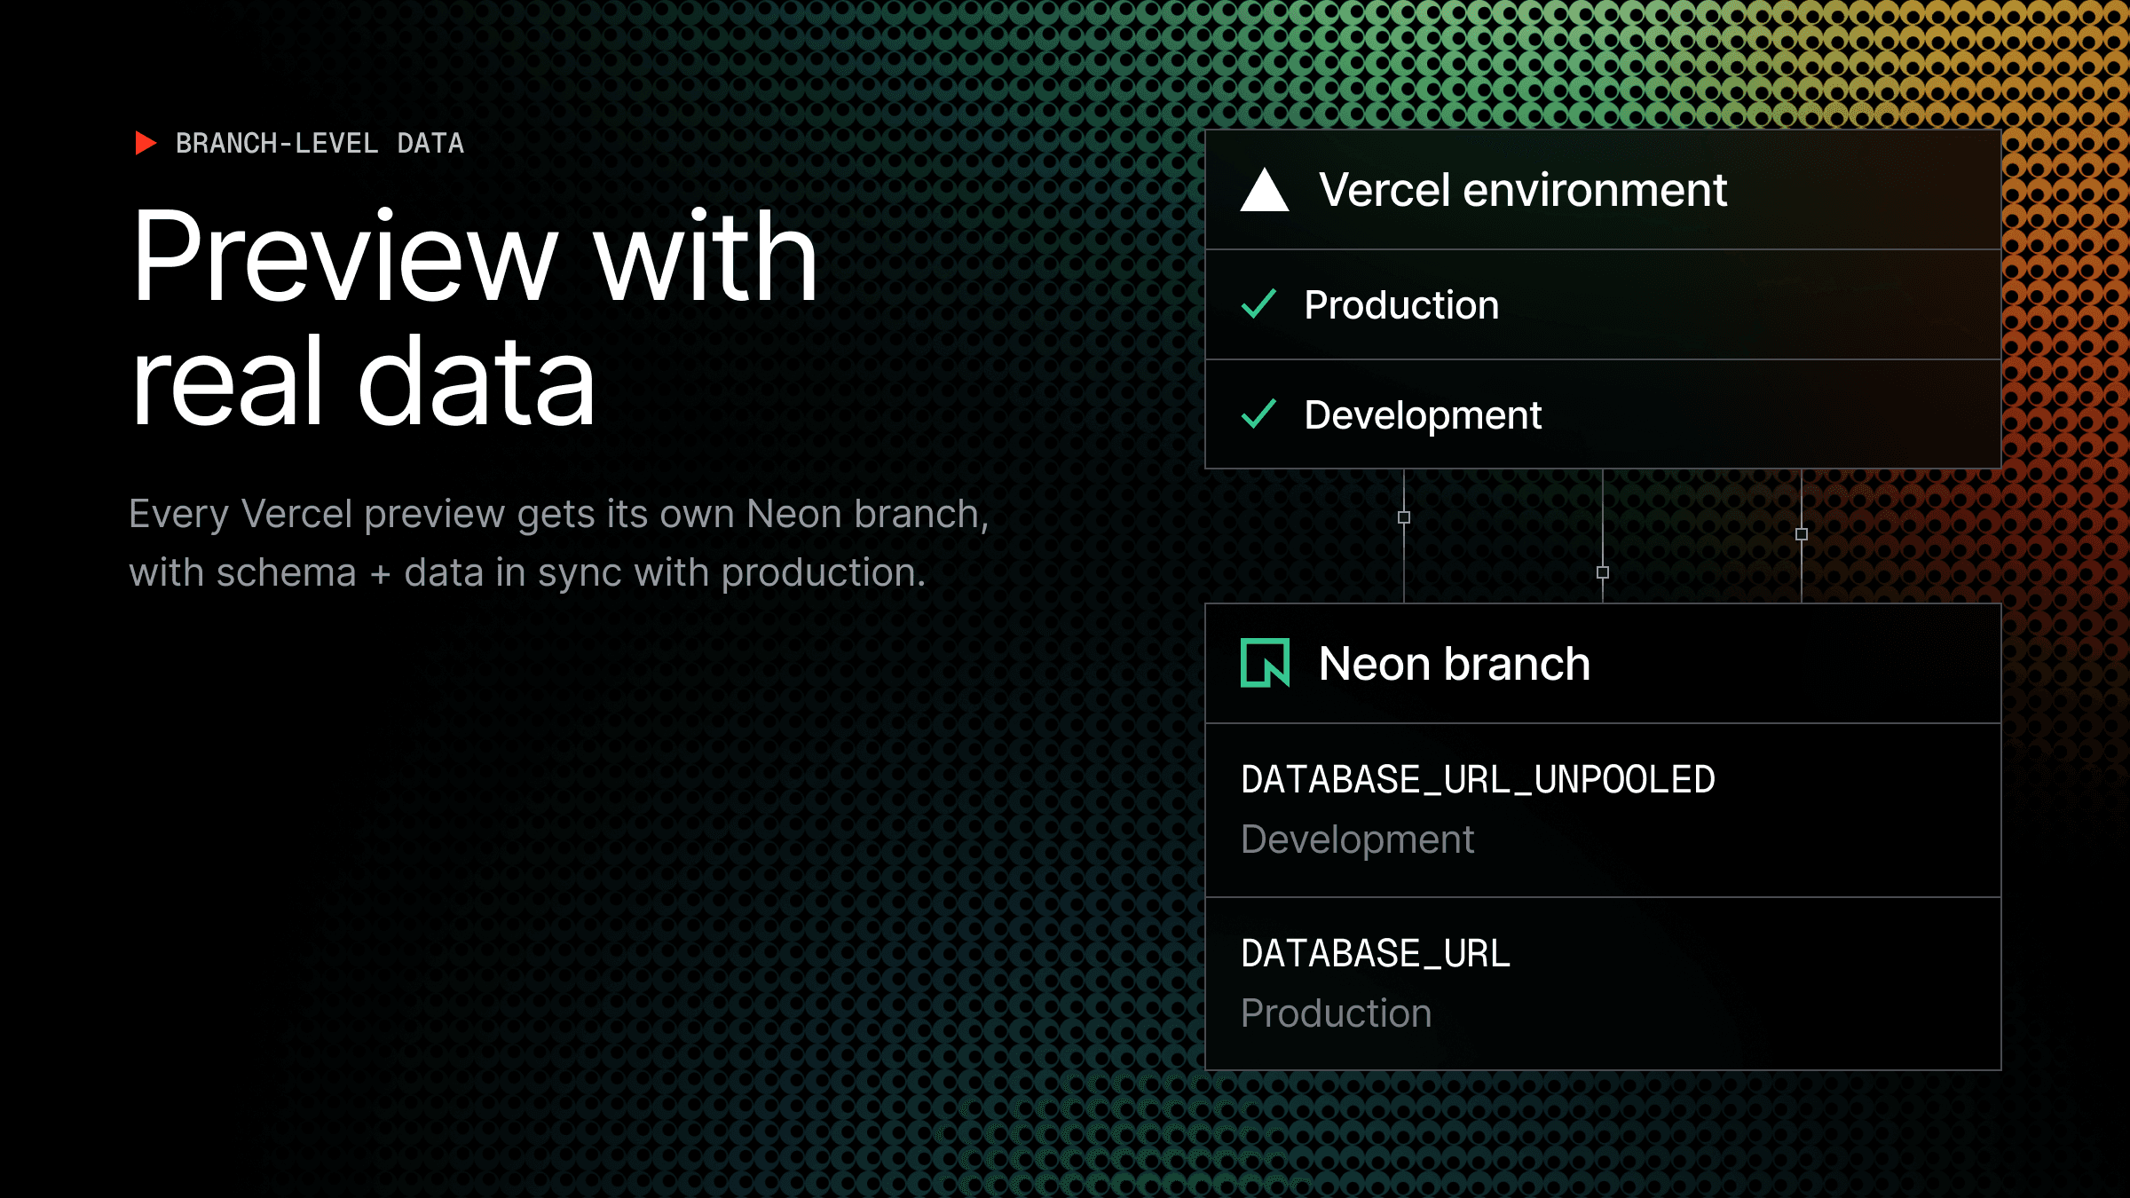Click DATABASE_URL_UNPOOLED variable name

click(x=1478, y=779)
